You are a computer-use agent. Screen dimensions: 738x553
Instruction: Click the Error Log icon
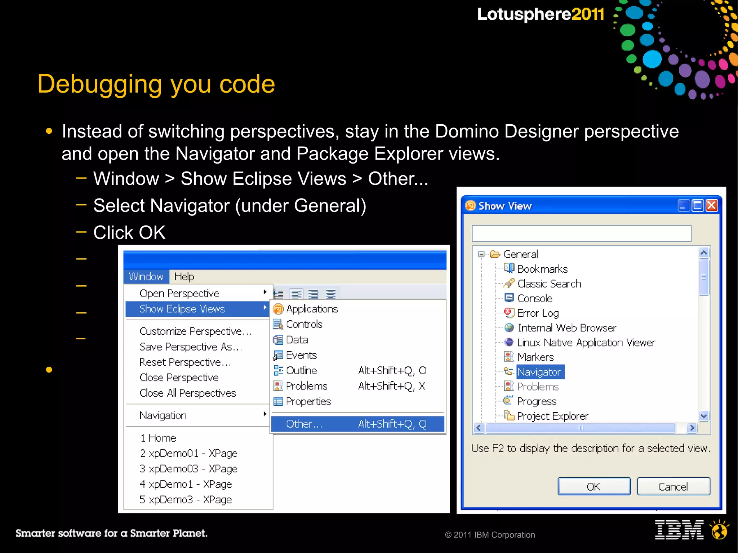click(x=509, y=313)
